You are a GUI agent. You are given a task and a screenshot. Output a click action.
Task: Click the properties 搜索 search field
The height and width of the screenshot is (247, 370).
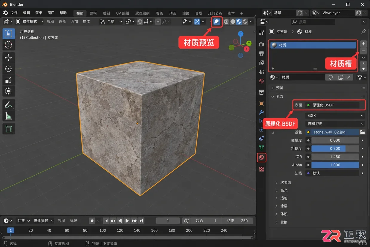(x=313, y=22)
